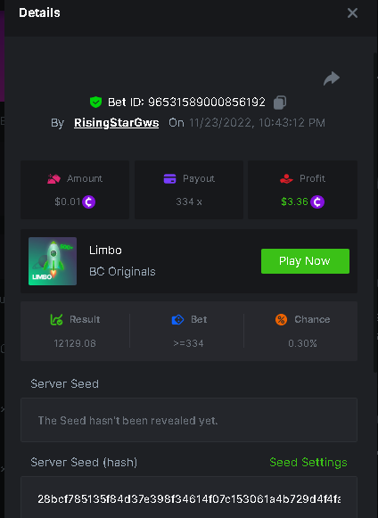The height and width of the screenshot is (518, 378).
Task: Click the green Result chart icon
Action: [x=56, y=319]
